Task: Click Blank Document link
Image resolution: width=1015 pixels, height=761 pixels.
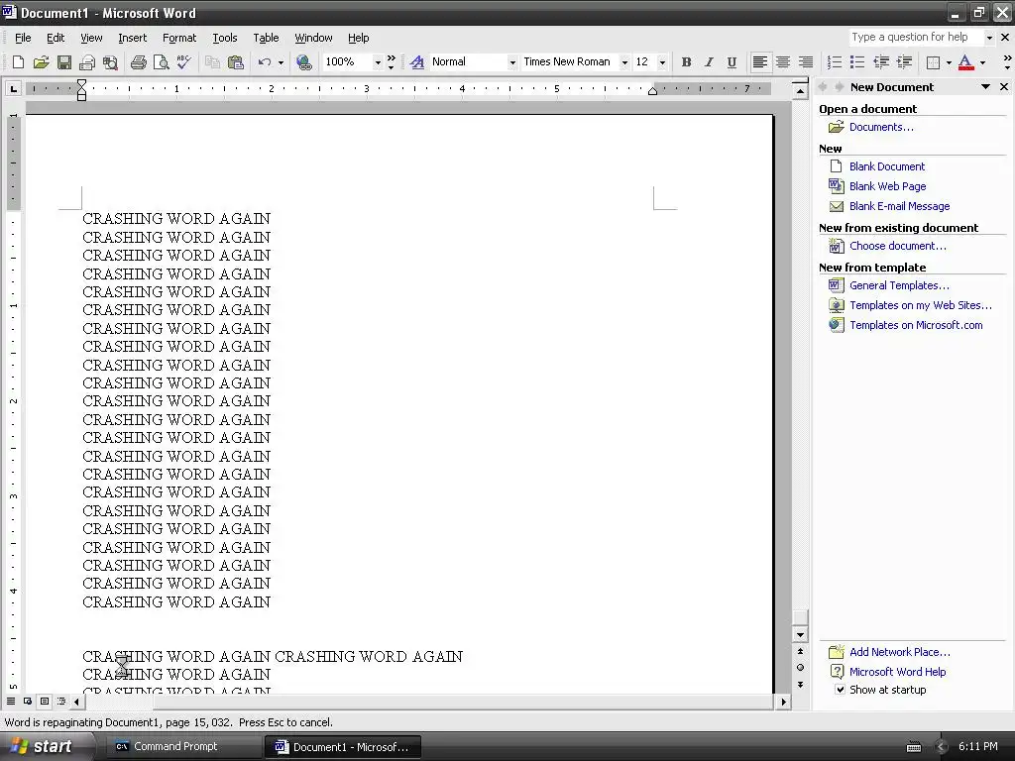Action: click(887, 166)
